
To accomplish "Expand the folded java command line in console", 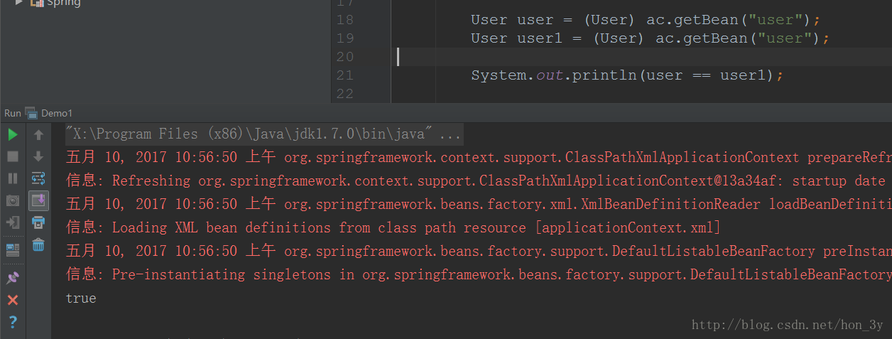I will (x=263, y=134).
